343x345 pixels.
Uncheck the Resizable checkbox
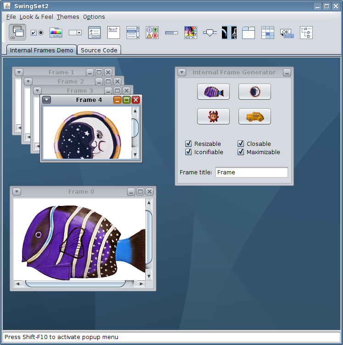[x=188, y=144]
